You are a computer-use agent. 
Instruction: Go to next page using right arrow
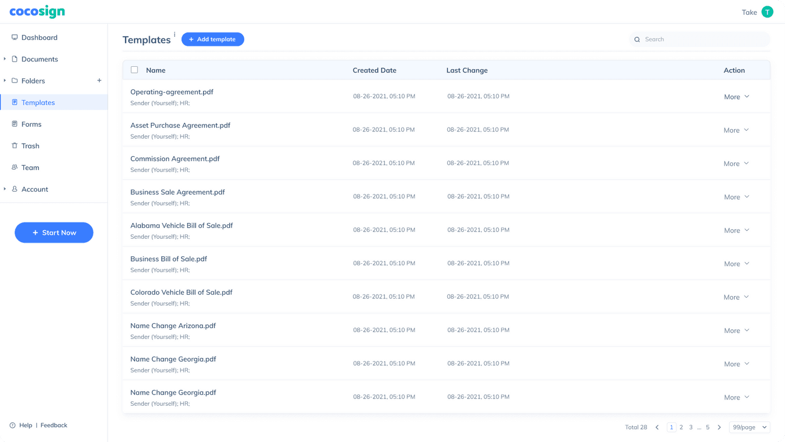719,427
